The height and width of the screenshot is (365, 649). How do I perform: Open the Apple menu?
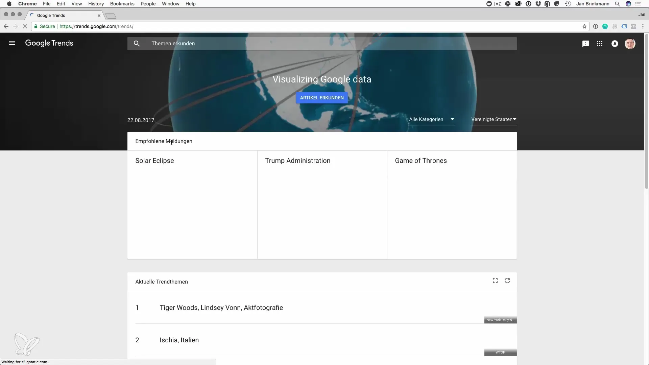[x=9, y=4]
